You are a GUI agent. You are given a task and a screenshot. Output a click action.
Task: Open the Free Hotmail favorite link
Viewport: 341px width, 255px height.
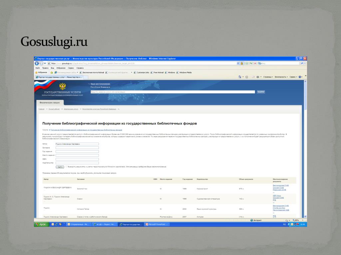[x=157, y=72]
